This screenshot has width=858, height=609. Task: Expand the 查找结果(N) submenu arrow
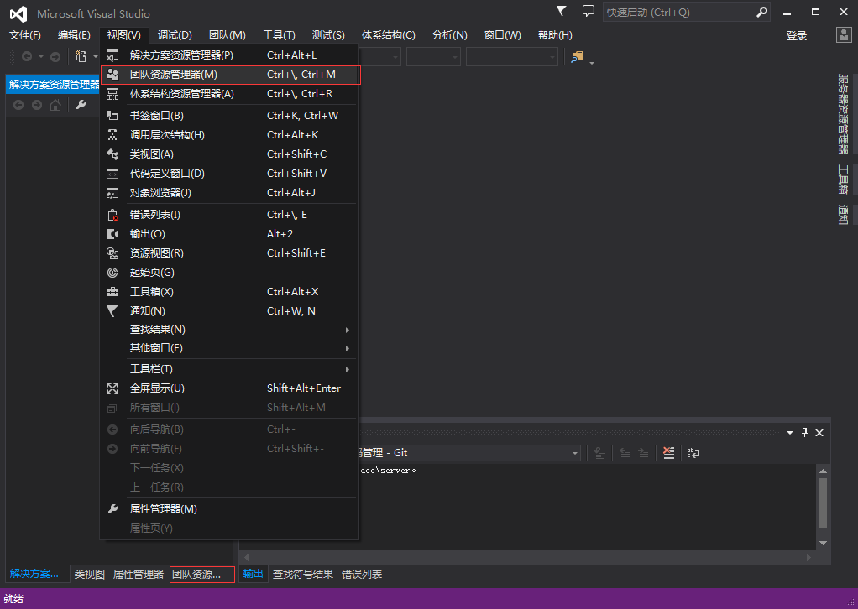[348, 330]
